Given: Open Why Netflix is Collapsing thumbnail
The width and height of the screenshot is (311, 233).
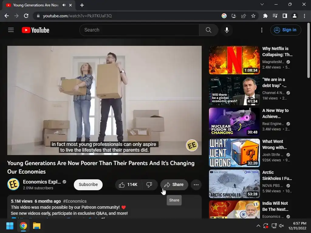Looking at the screenshot, I should [234, 60].
